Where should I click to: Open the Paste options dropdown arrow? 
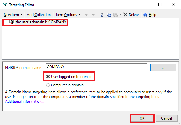pyautogui.click(x=121, y=15)
